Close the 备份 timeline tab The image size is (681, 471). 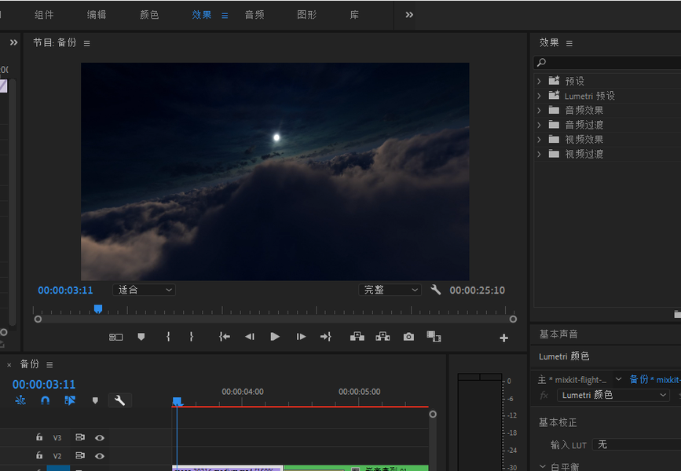pyautogui.click(x=9, y=365)
